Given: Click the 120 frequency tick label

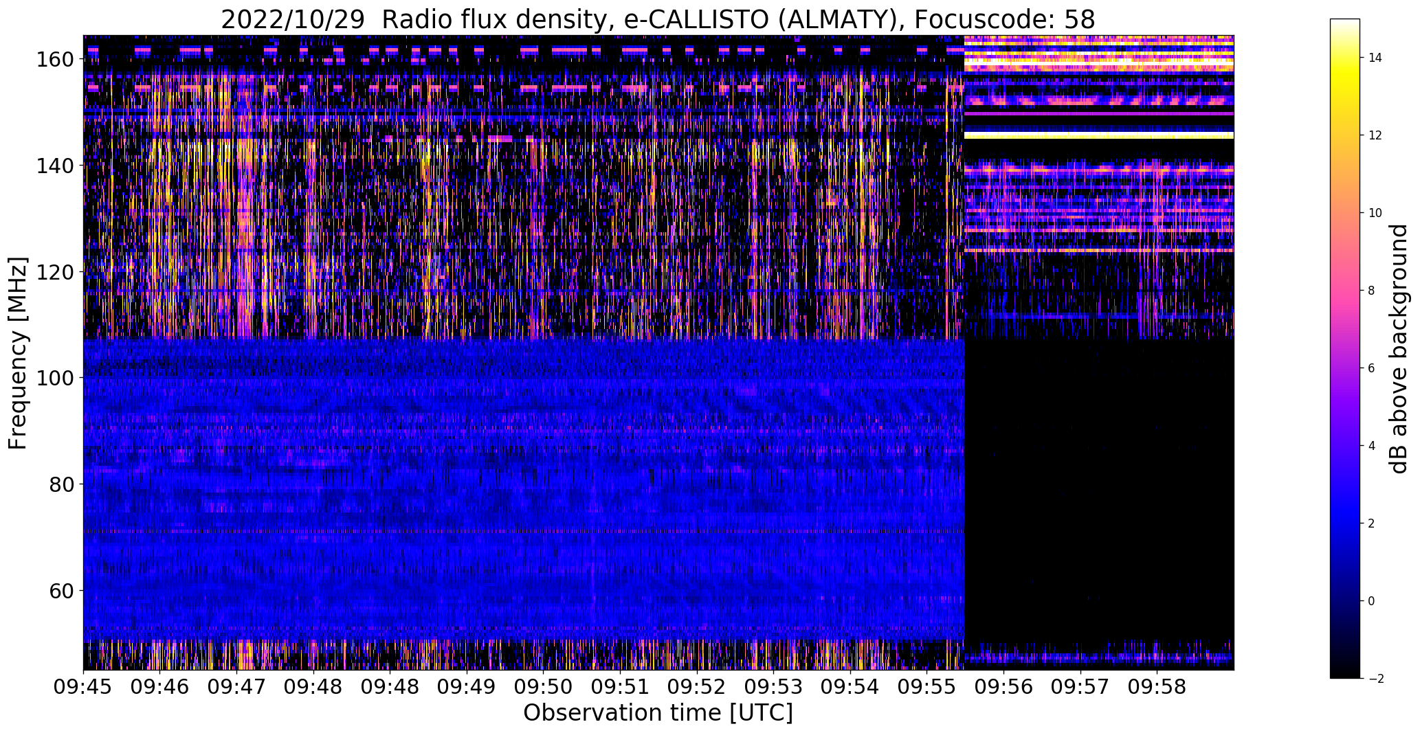Looking at the screenshot, I should point(55,272).
